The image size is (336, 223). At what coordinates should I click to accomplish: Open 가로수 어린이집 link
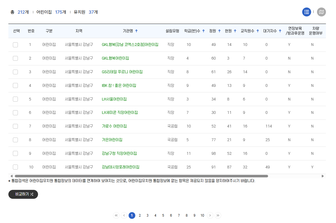pyautogui.click(x=114, y=126)
